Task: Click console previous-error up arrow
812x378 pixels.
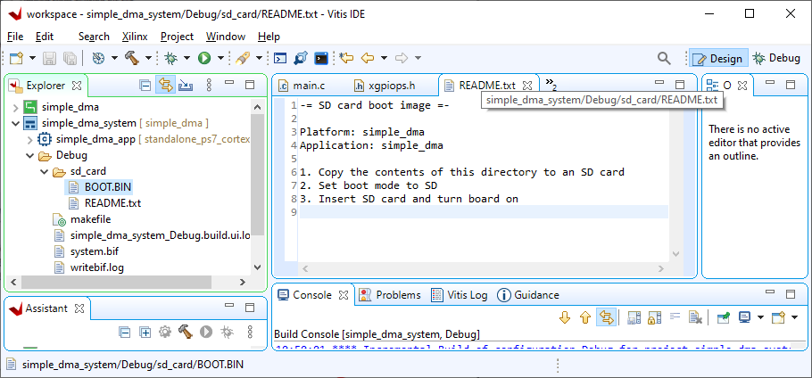Action: [x=584, y=317]
